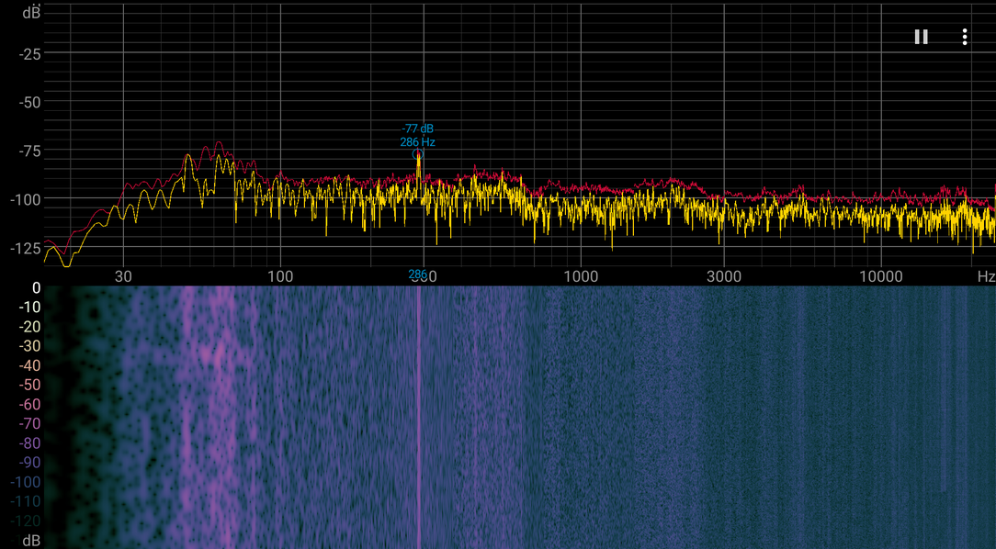Click the -50 dB spectrum axis label
This screenshot has width=996, height=549.
click(x=29, y=103)
